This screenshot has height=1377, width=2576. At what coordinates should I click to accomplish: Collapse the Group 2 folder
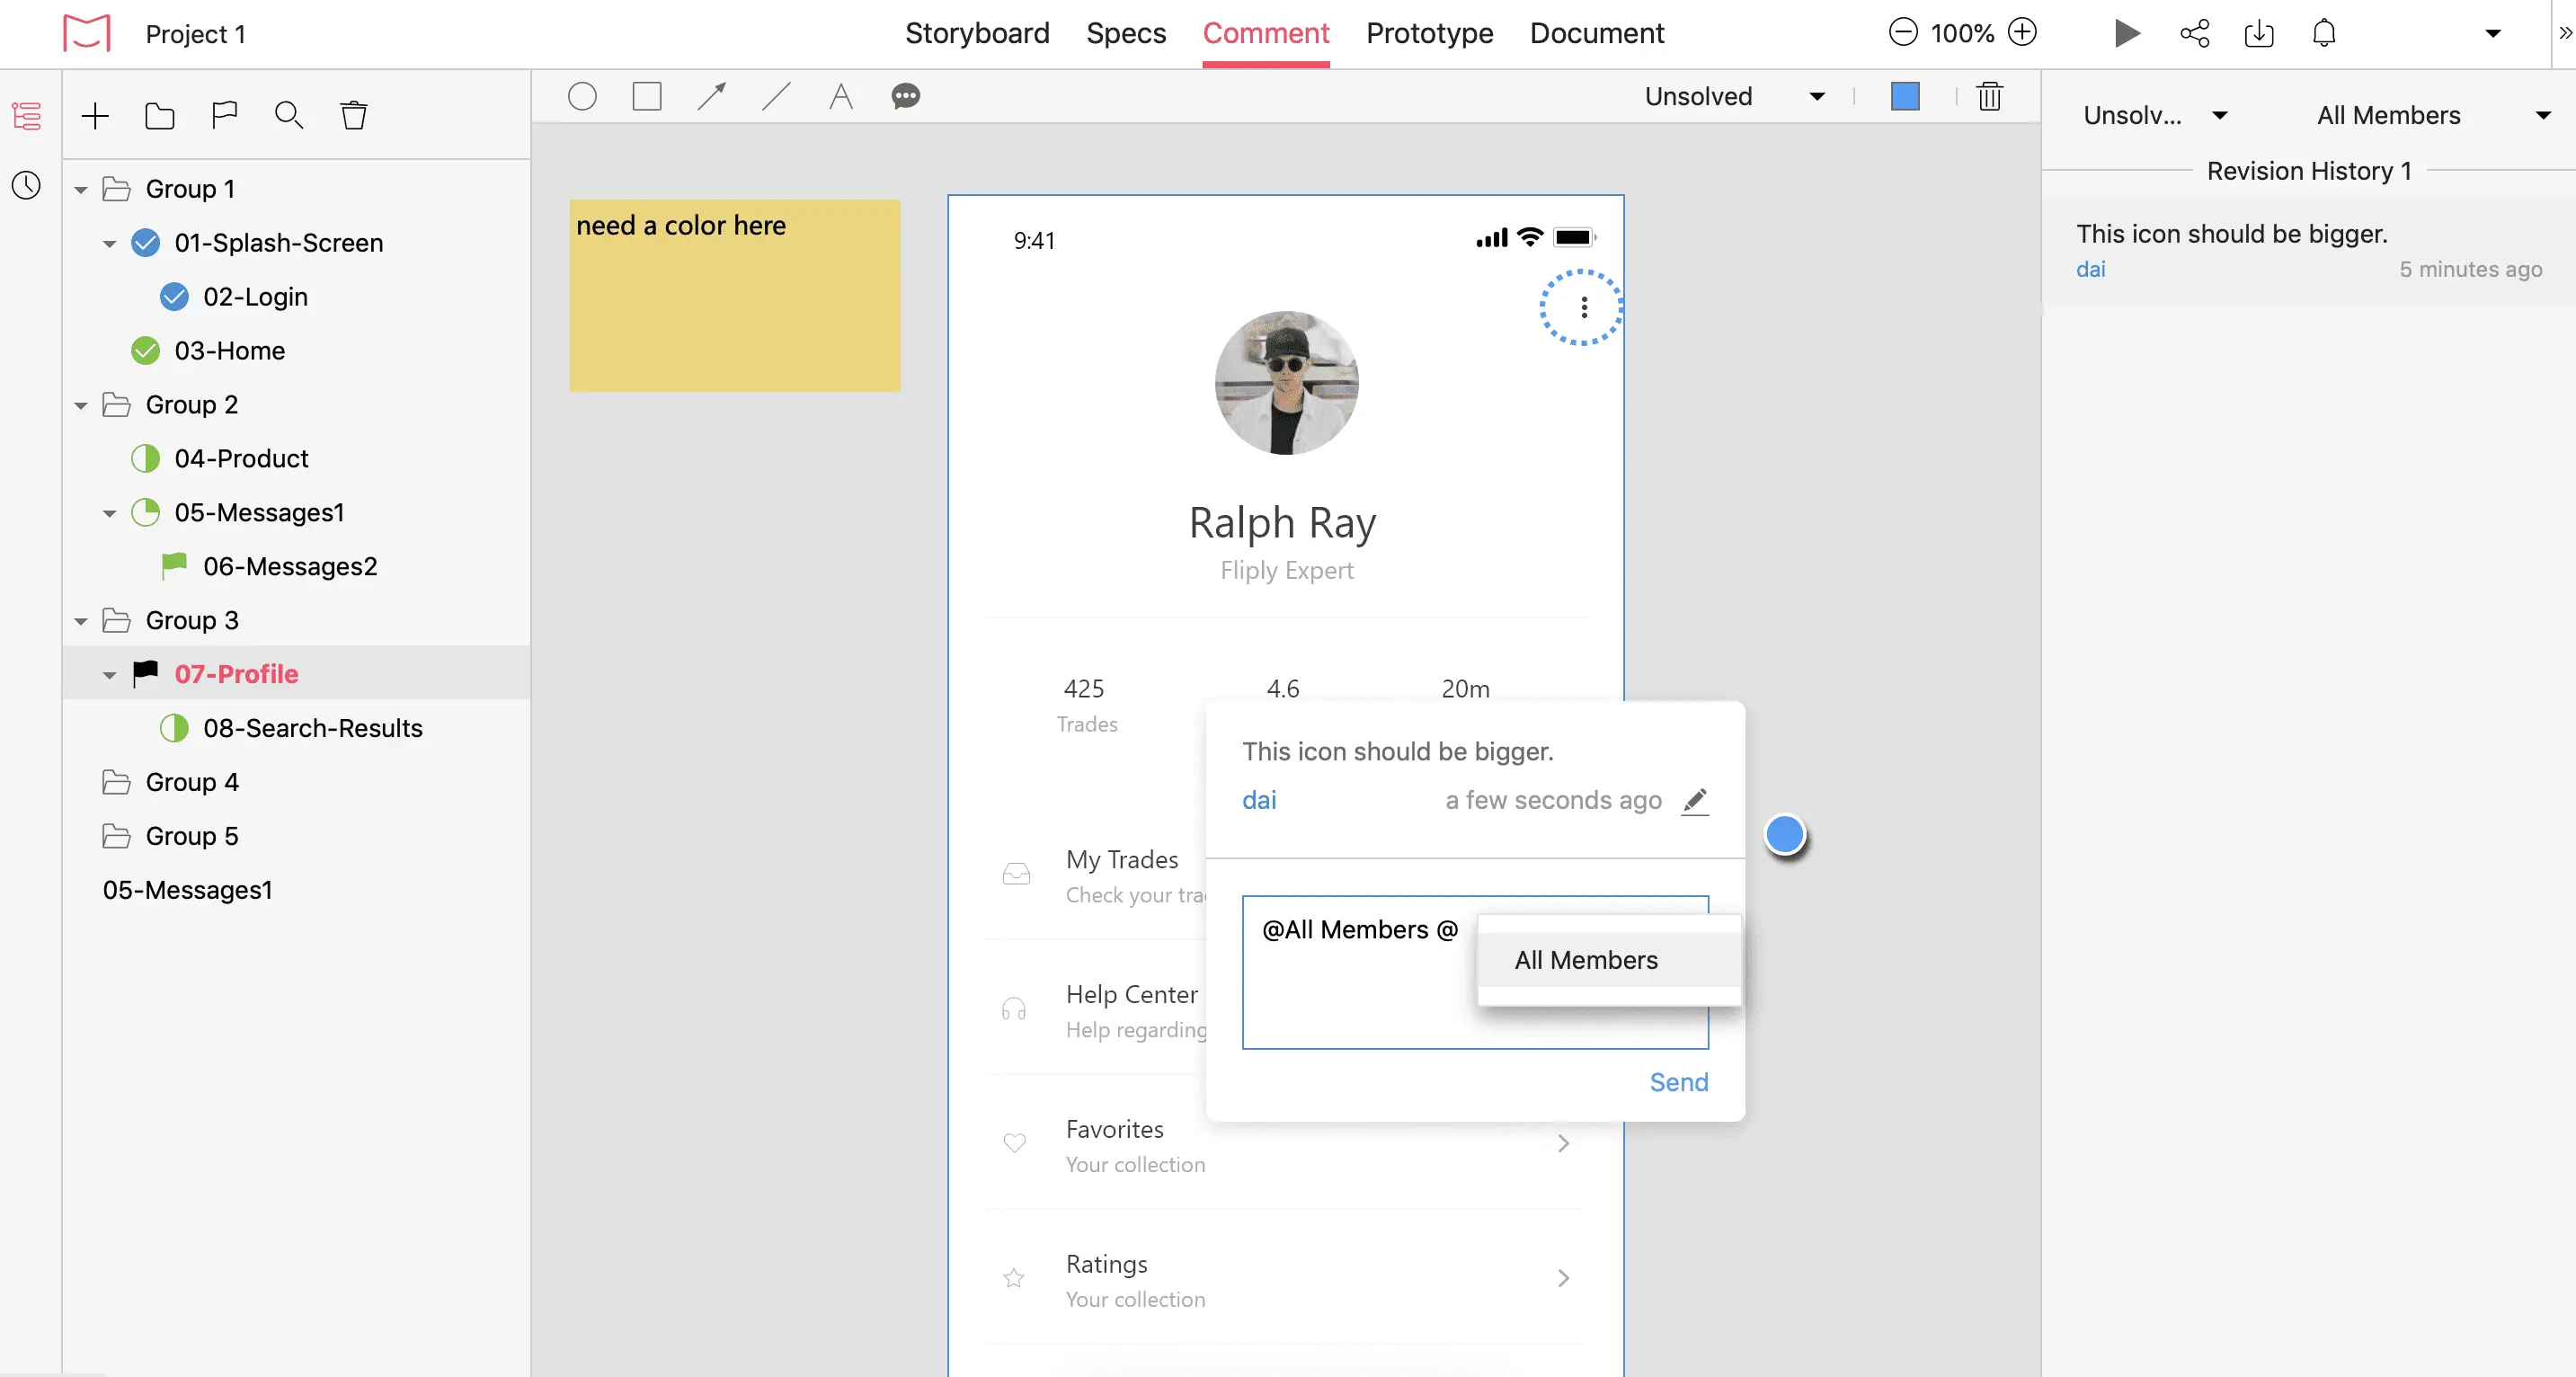[81, 406]
